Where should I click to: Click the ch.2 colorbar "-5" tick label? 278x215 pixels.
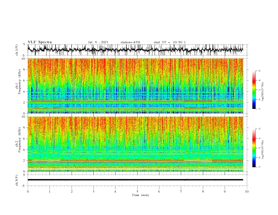pos(259,148)
